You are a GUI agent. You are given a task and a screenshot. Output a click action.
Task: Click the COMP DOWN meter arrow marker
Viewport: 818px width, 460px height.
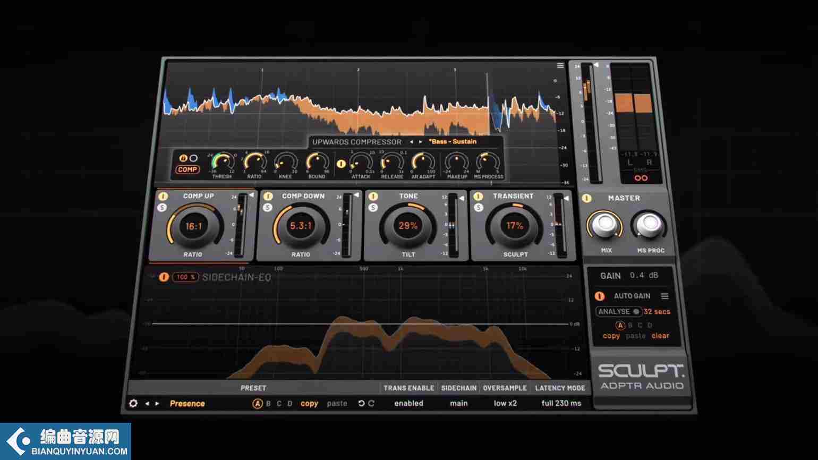356,195
